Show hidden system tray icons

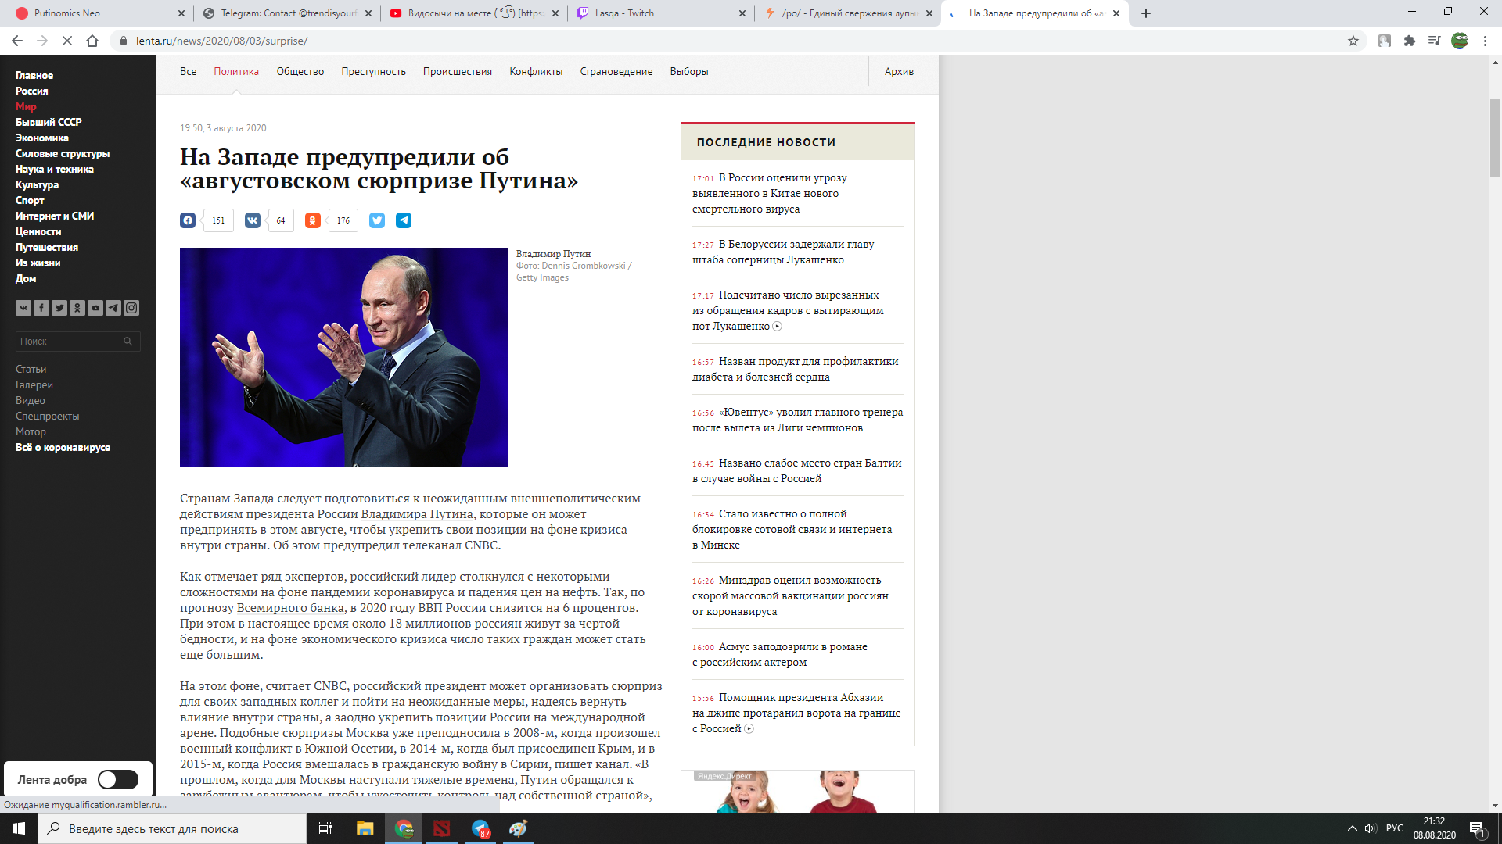pyautogui.click(x=1352, y=828)
